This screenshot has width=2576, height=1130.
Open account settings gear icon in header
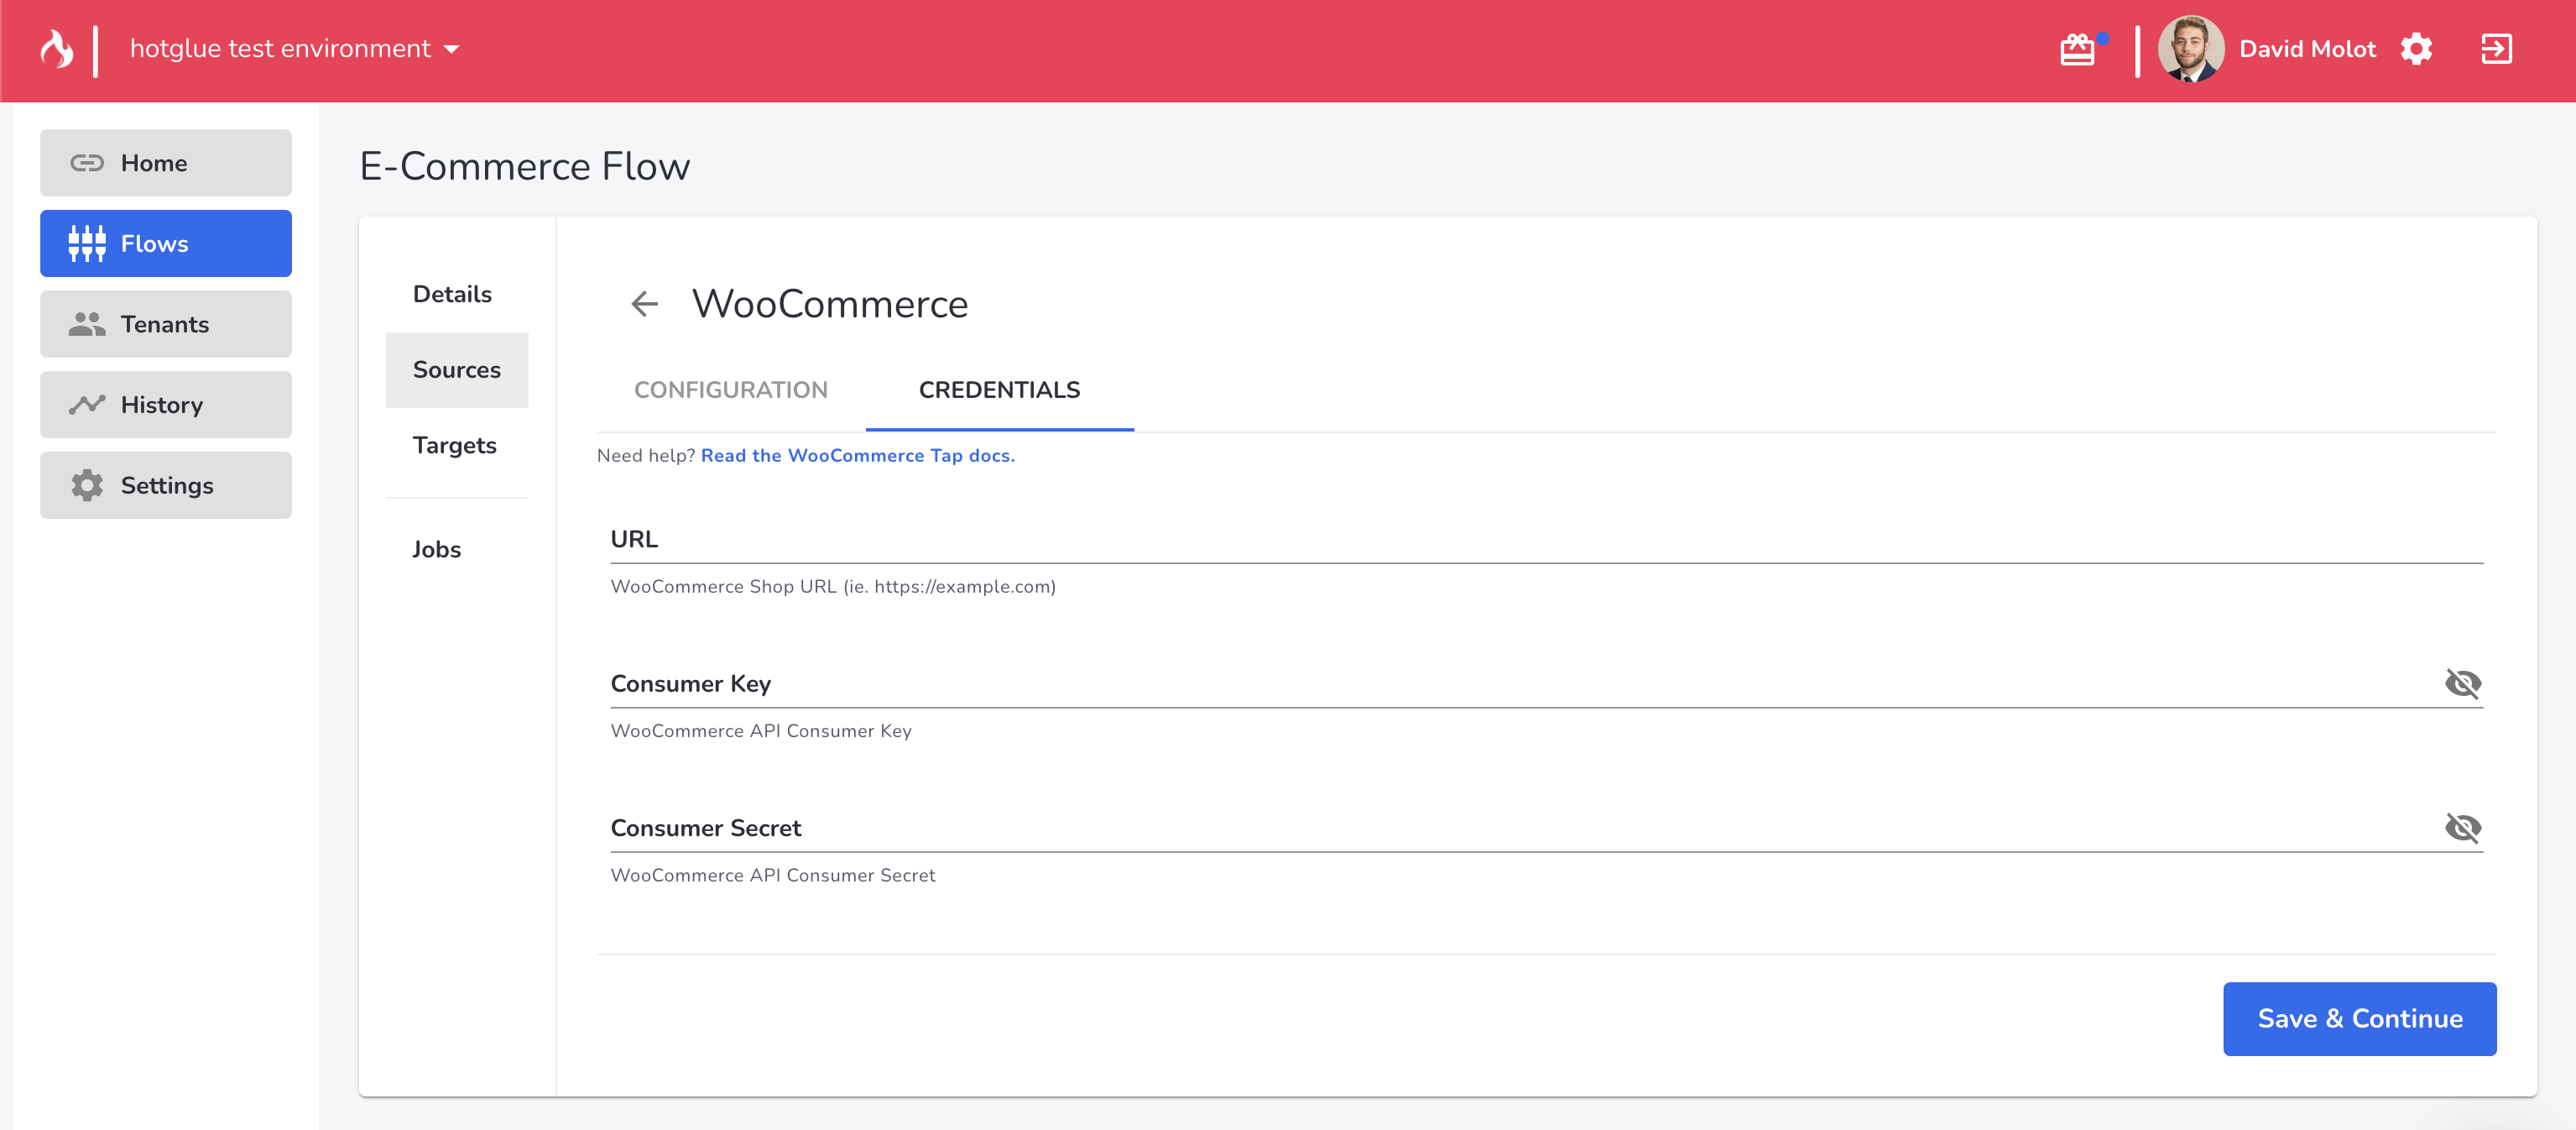(2416, 49)
